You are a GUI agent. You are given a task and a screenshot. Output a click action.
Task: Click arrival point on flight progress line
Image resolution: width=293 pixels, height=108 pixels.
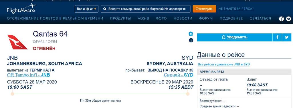coord(188,94)
